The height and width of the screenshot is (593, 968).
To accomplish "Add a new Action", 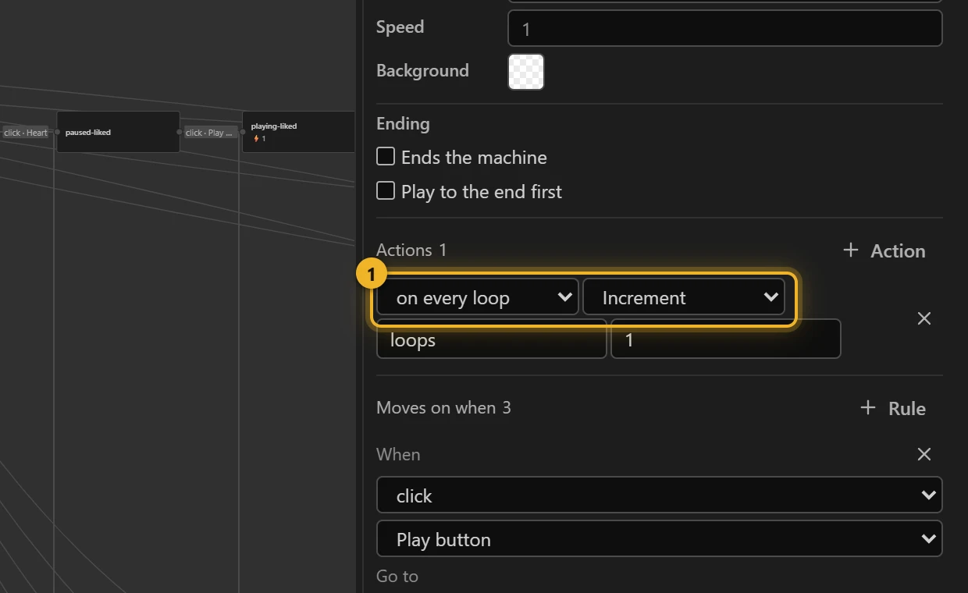I will click(x=884, y=250).
